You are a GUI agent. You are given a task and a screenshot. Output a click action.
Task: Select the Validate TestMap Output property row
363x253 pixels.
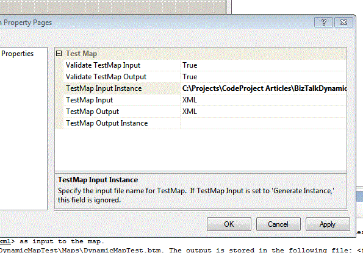[x=205, y=77]
